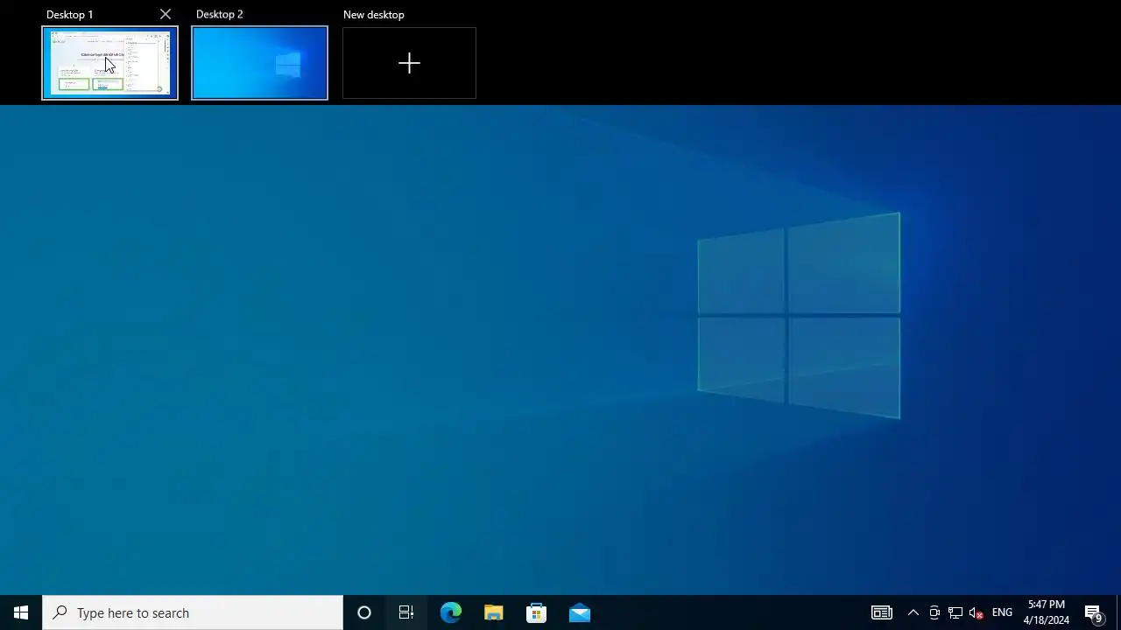The image size is (1121, 630).
Task: Open Microsoft Store from taskbar
Action: [x=536, y=612]
